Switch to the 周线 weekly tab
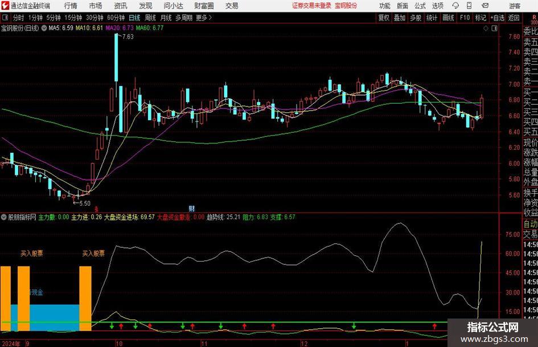 (x=150, y=18)
